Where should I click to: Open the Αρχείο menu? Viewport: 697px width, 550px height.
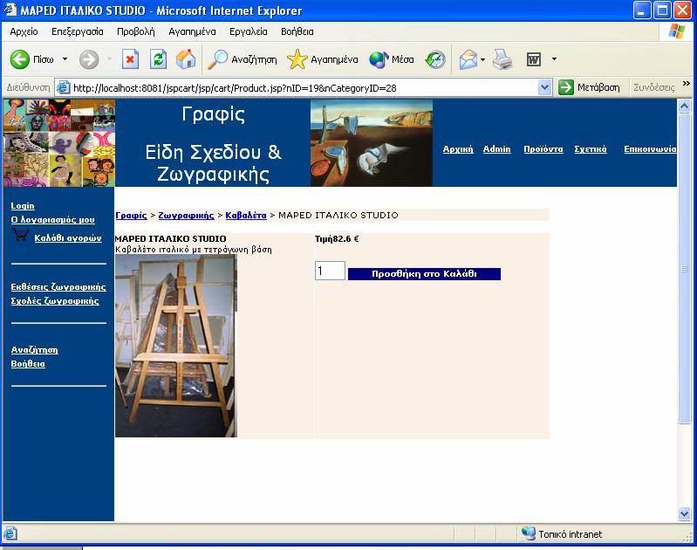pyautogui.click(x=24, y=31)
